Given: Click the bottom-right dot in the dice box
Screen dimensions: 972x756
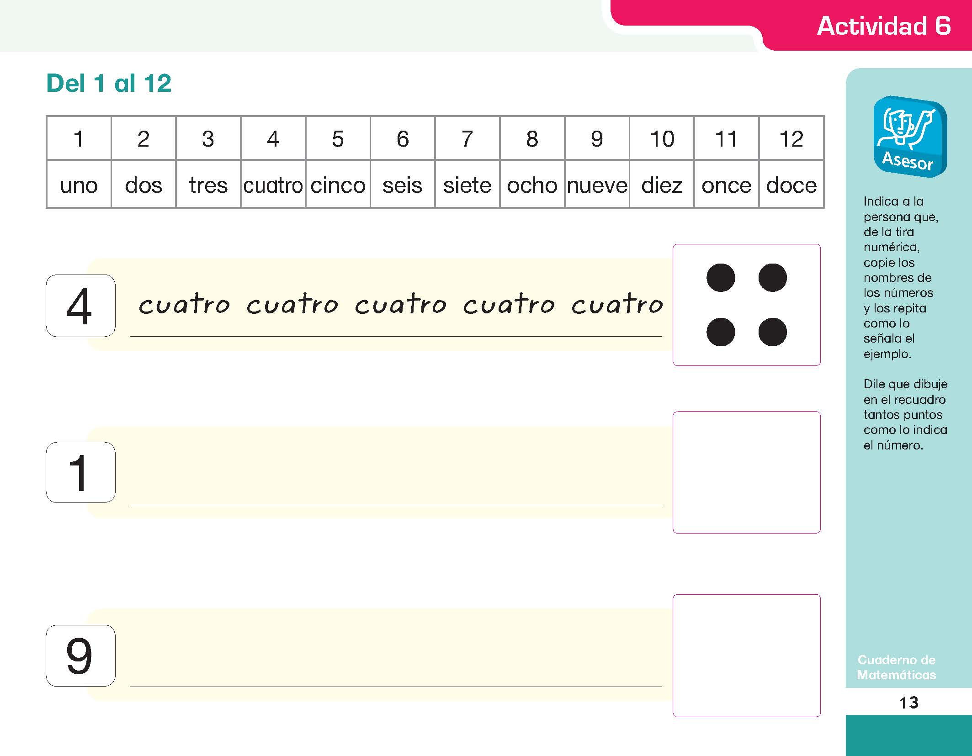Looking at the screenshot, I should click(772, 332).
